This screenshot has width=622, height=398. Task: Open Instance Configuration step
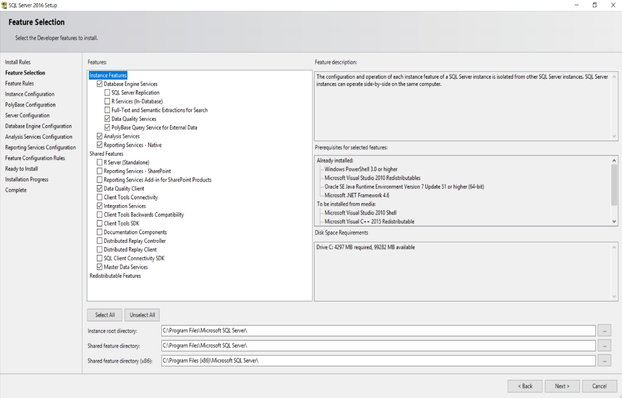coord(30,94)
